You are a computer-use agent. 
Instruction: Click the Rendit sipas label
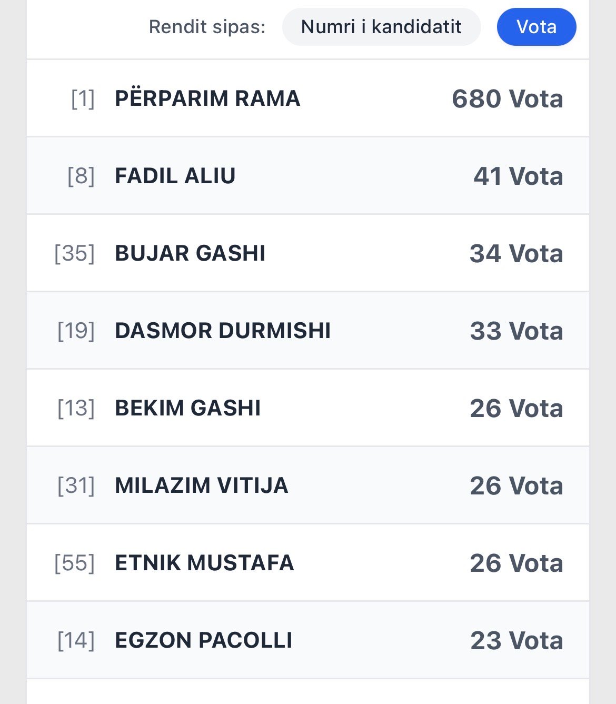click(x=207, y=27)
